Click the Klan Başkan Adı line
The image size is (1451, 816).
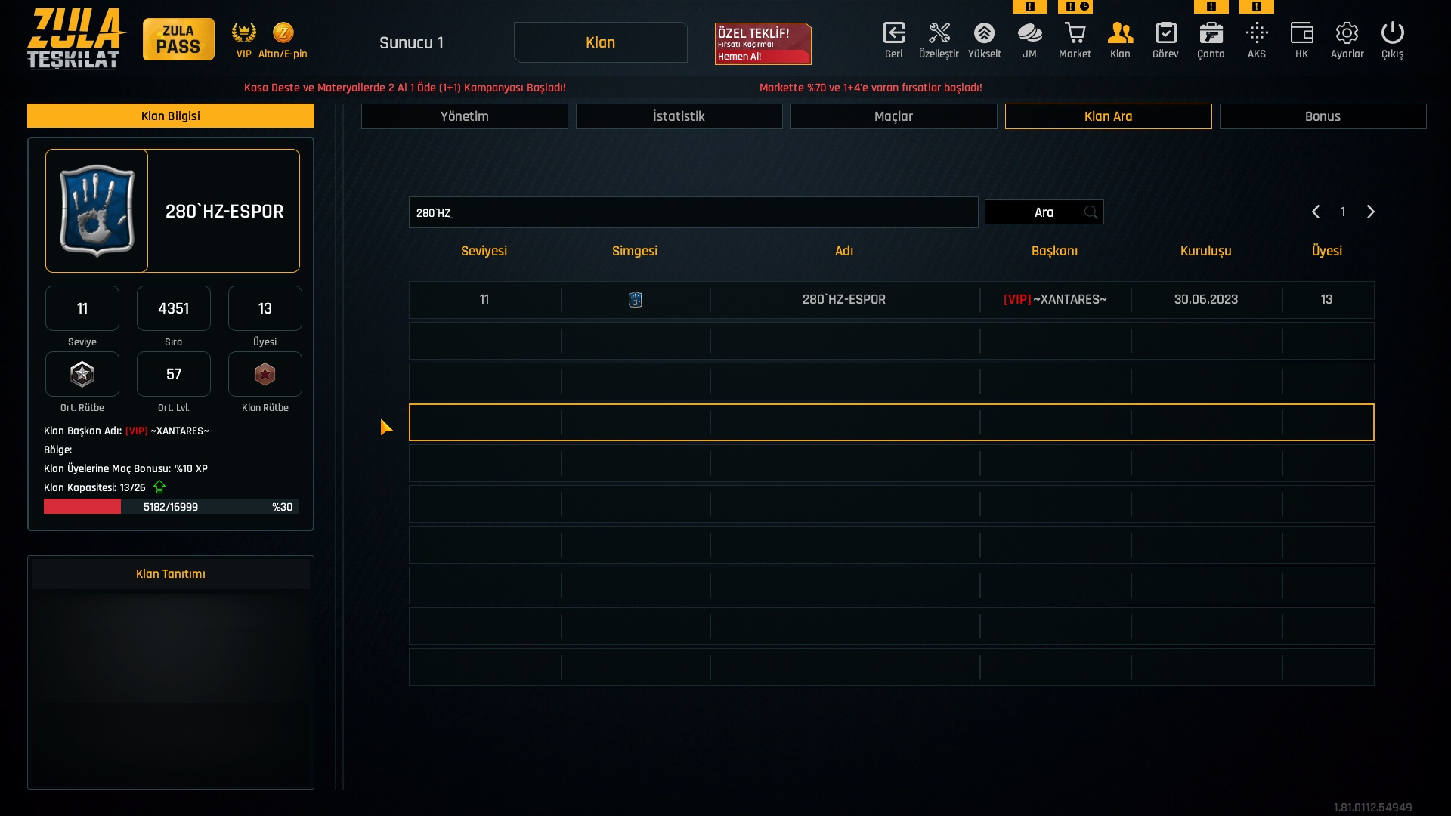pyautogui.click(x=126, y=431)
